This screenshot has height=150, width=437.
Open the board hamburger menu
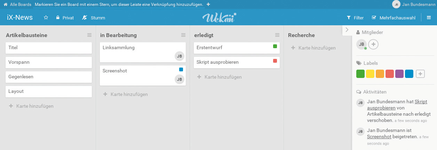tap(429, 18)
